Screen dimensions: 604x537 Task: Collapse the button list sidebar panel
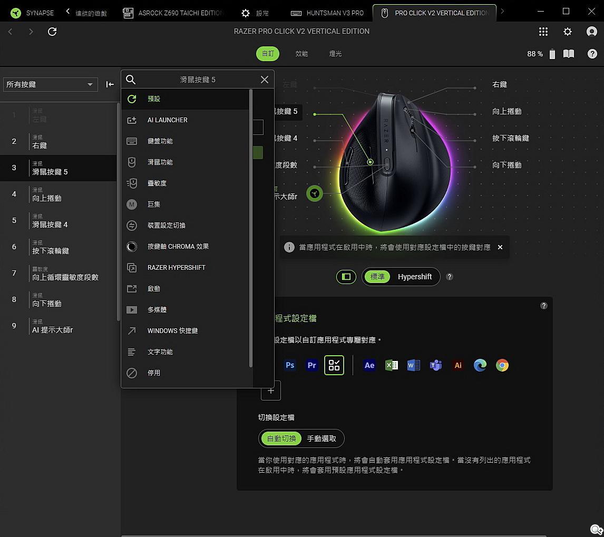[x=110, y=84]
